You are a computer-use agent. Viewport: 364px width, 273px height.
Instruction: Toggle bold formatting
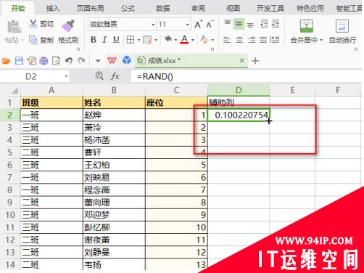pyautogui.click(x=94, y=39)
